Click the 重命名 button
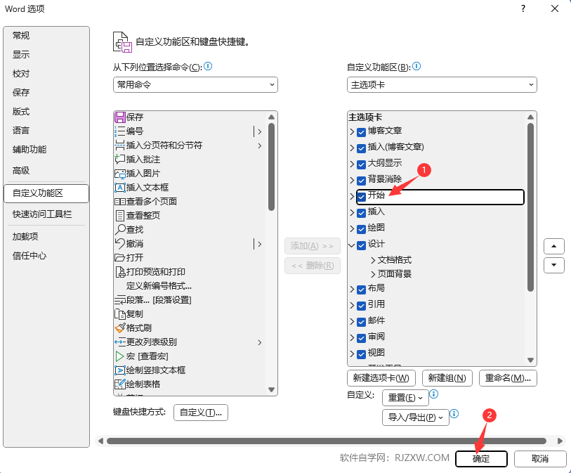571x473 pixels. point(508,378)
